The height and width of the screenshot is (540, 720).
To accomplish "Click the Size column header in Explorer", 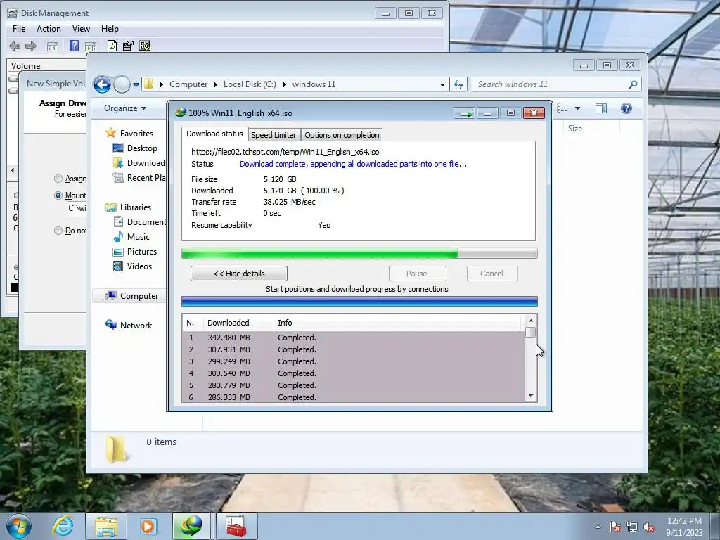I will (575, 129).
